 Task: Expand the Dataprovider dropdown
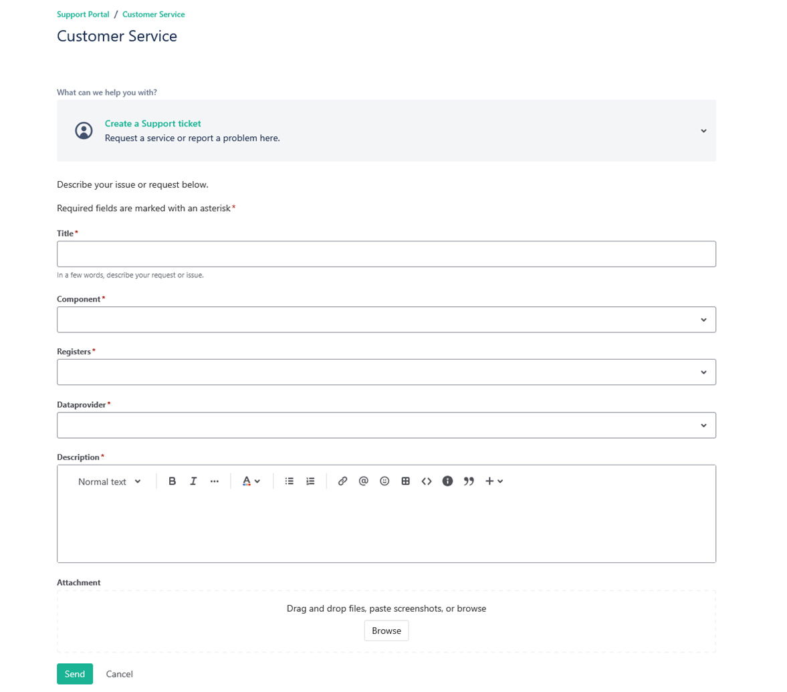point(386,425)
